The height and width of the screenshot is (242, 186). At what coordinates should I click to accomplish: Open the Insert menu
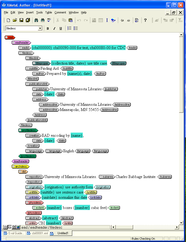(x=30, y=12)
